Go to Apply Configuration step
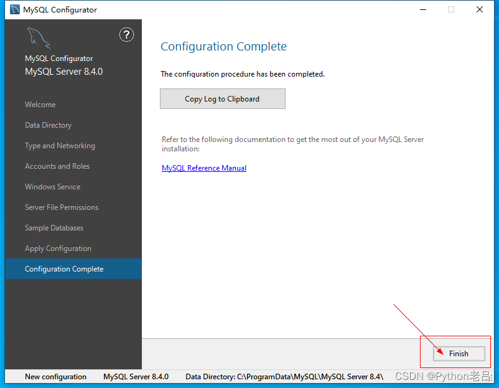Viewport: 499px width, 388px height. point(58,248)
